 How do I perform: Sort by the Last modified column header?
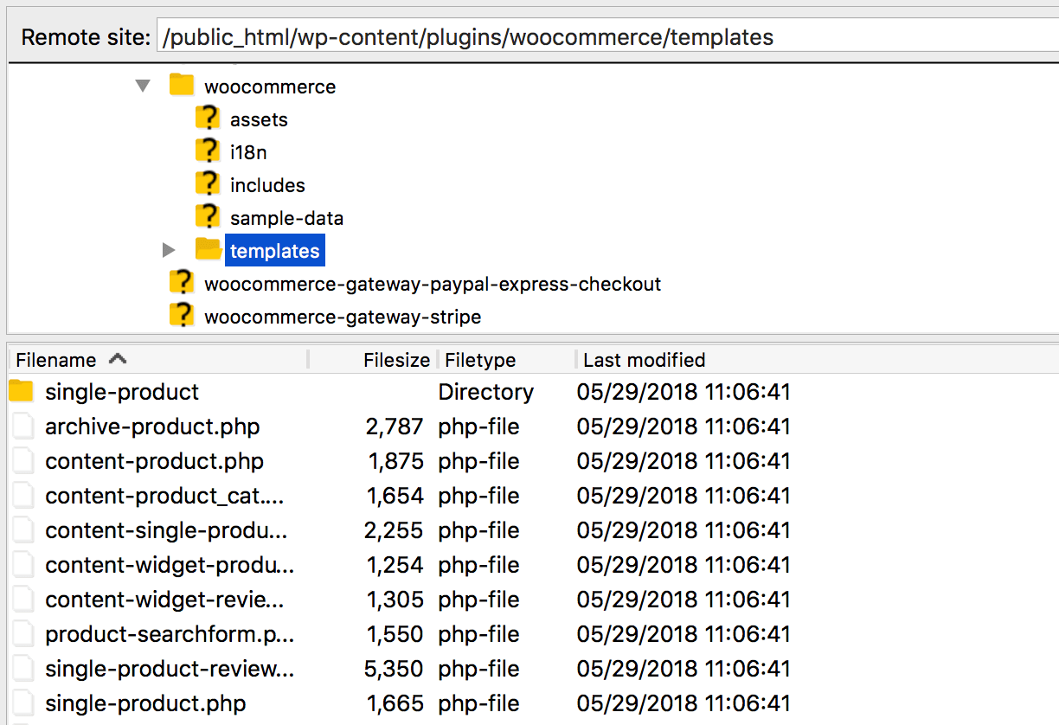tap(645, 360)
